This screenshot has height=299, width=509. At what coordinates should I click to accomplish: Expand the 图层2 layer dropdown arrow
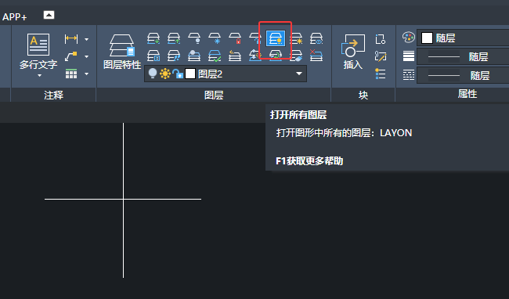coord(299,74)
